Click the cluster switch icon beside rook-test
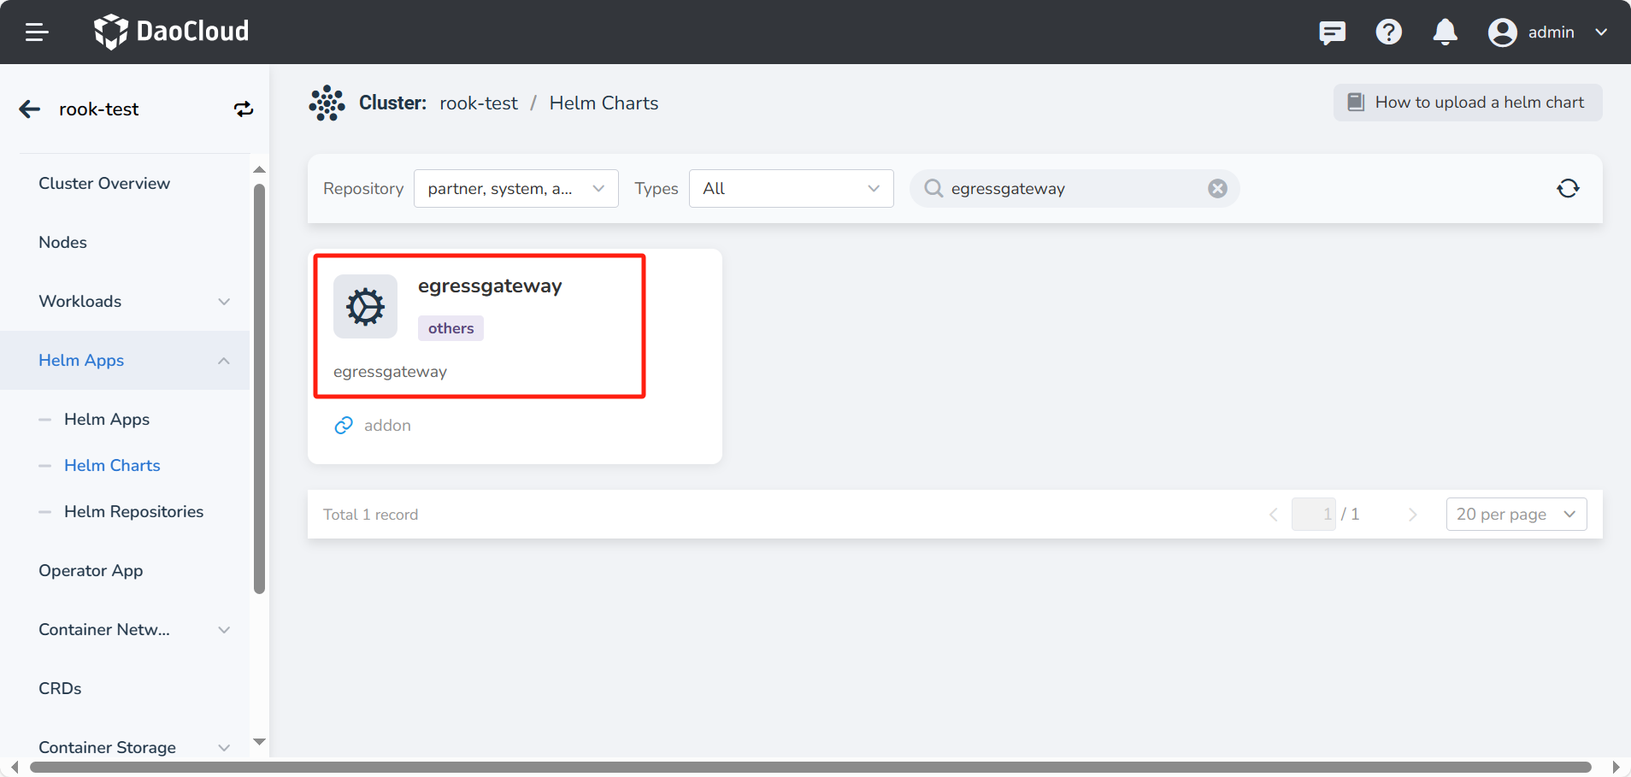Viewport: 1631px width, 777px height. click(243, 109)
